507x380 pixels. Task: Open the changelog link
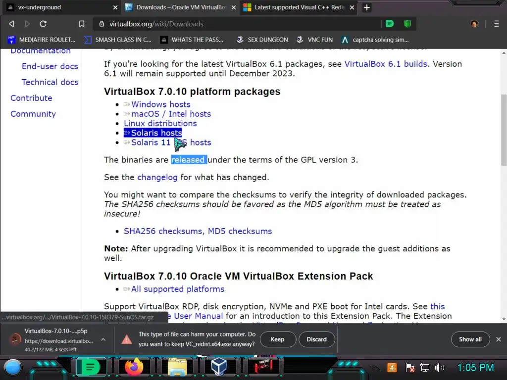pyautogui.click(x=157, y=178)
